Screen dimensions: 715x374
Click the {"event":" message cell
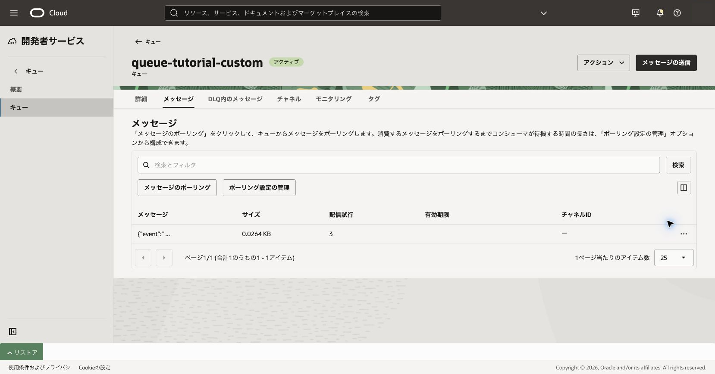tap(154, 234)
